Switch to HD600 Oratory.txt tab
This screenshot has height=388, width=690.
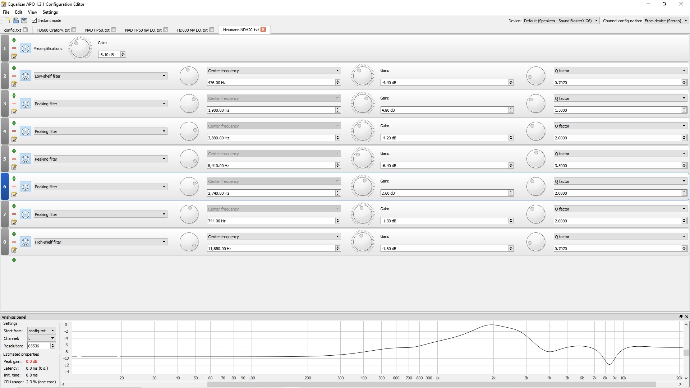[52, 29]
